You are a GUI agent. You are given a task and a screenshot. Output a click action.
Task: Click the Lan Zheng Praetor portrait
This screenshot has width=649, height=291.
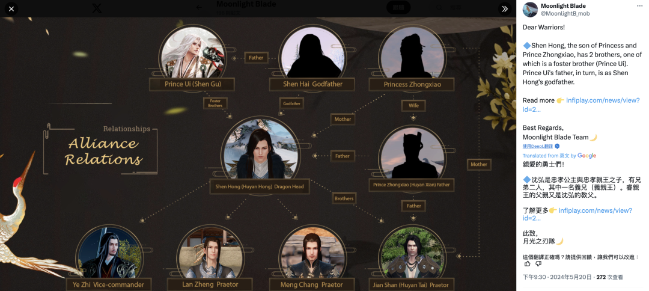210,252
